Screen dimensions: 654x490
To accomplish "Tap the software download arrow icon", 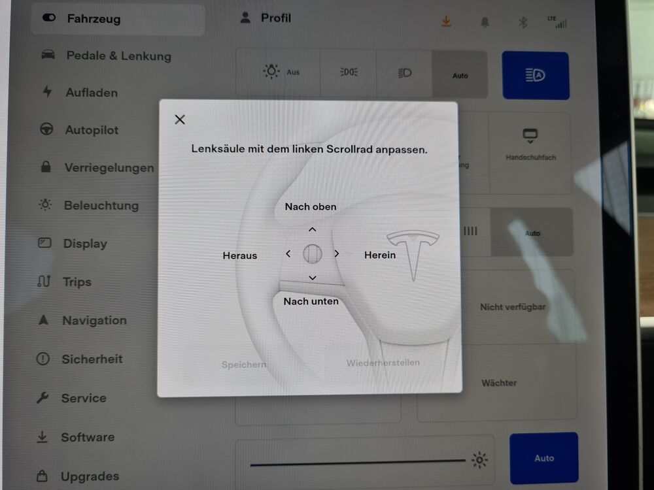I will point(446,22).
